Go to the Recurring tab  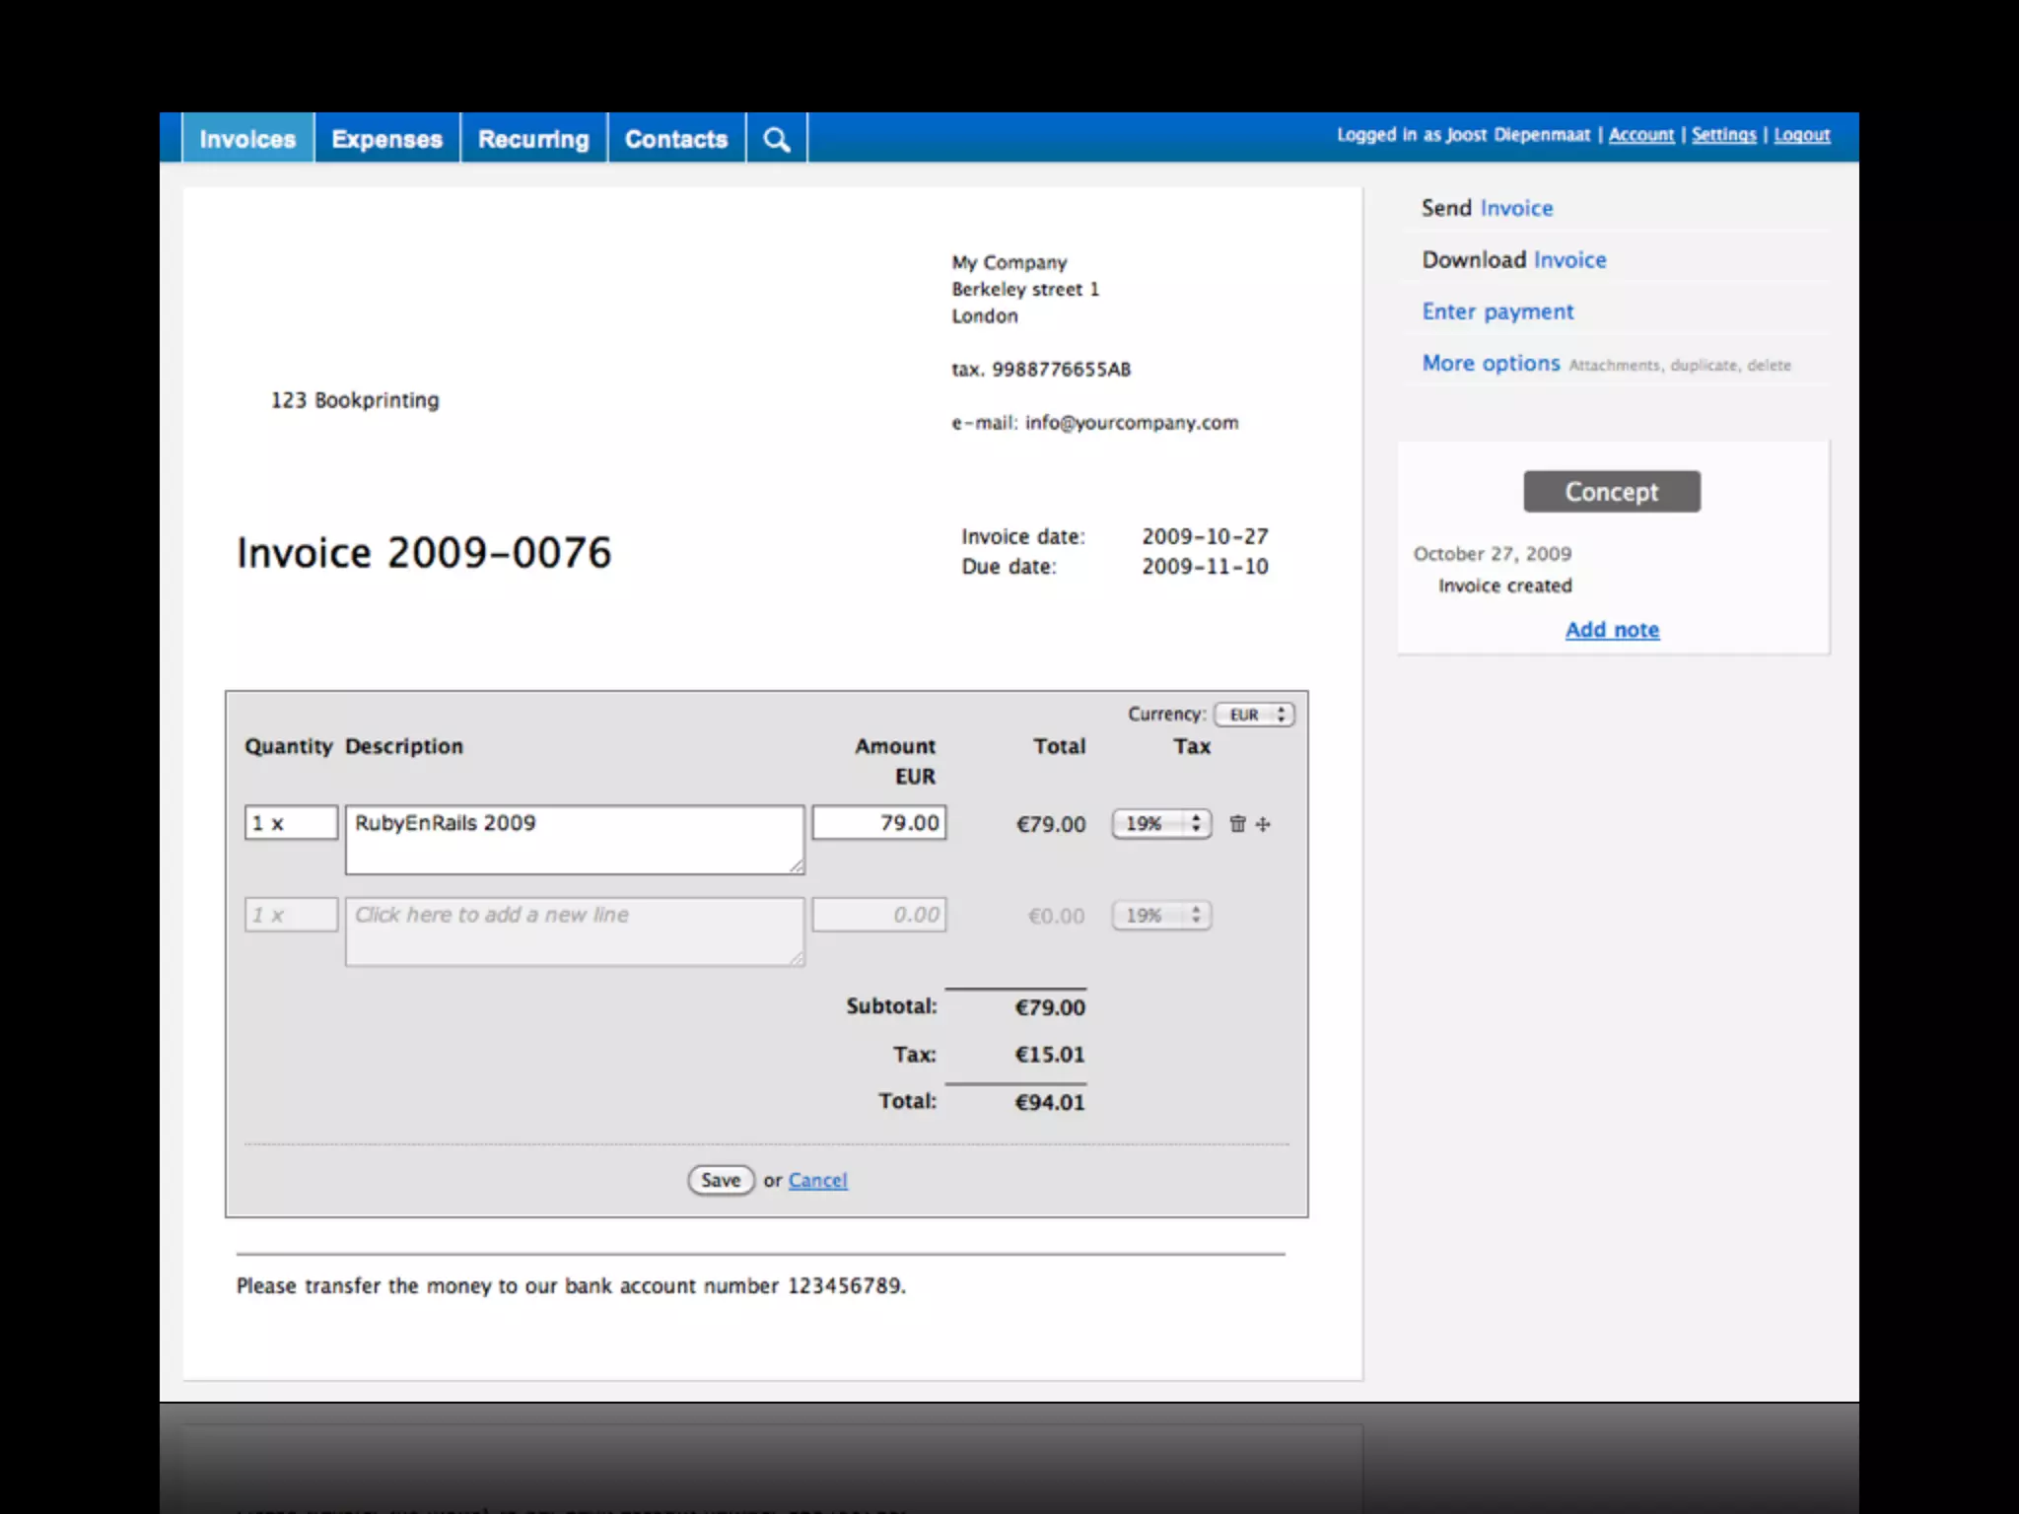pyautogui.click(x=533, y=139)
